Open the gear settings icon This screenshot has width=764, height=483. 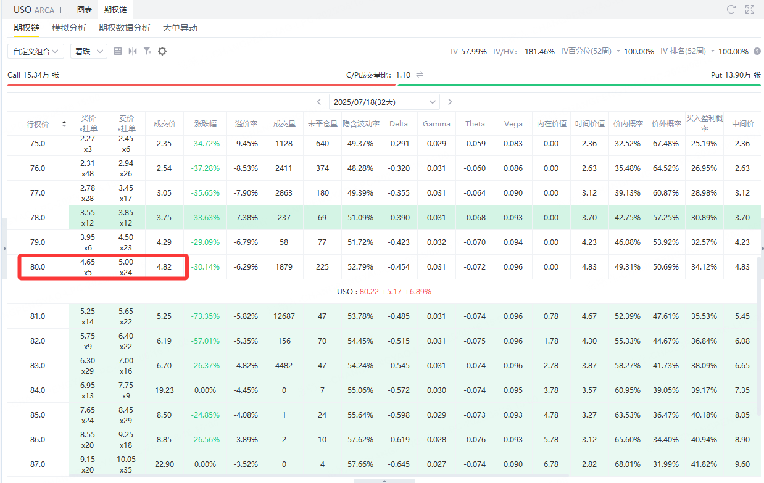click(162, 51)
